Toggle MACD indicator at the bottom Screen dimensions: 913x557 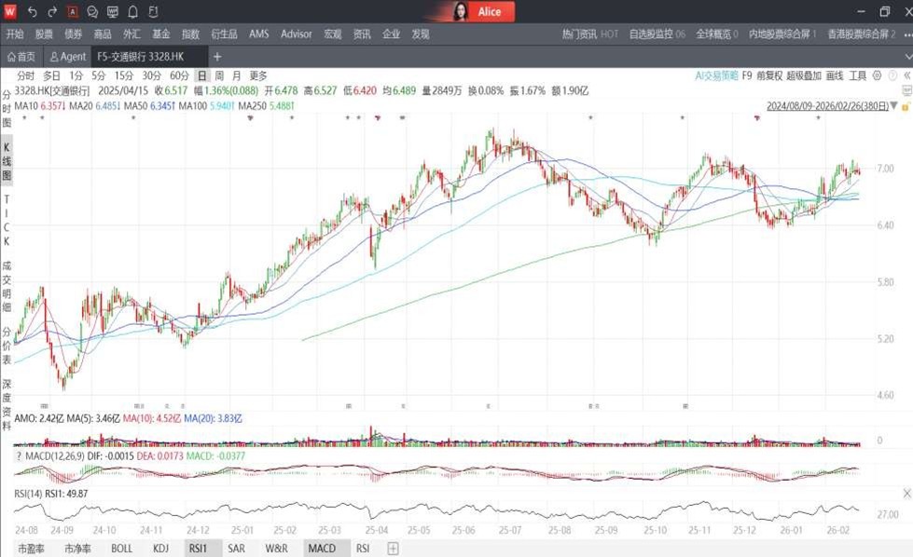coord(322,549)
